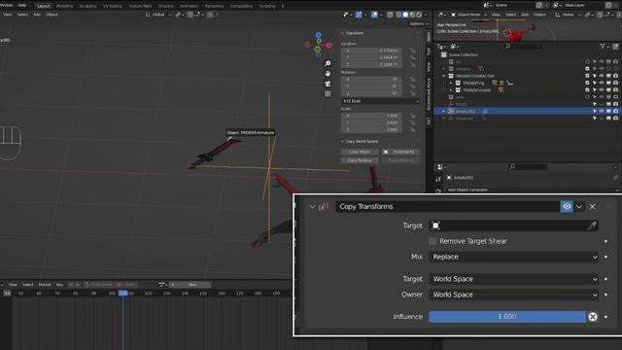Click the Copy World button
Viewport: 622px width, 350px height.
[360, 152]
